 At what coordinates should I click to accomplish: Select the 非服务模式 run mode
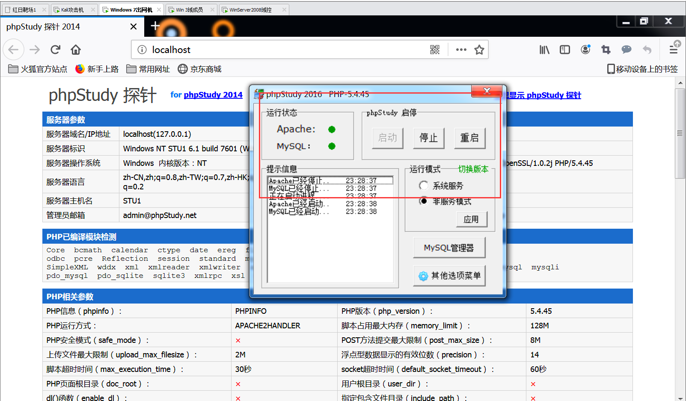(423, 201)
